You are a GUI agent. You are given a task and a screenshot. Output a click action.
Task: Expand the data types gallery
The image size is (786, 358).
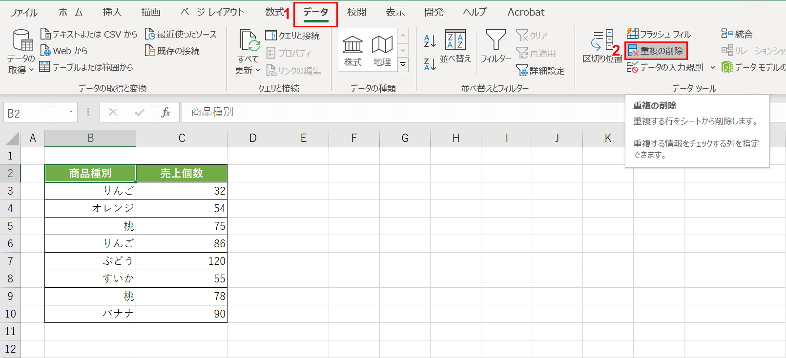[x=403, y=63]
